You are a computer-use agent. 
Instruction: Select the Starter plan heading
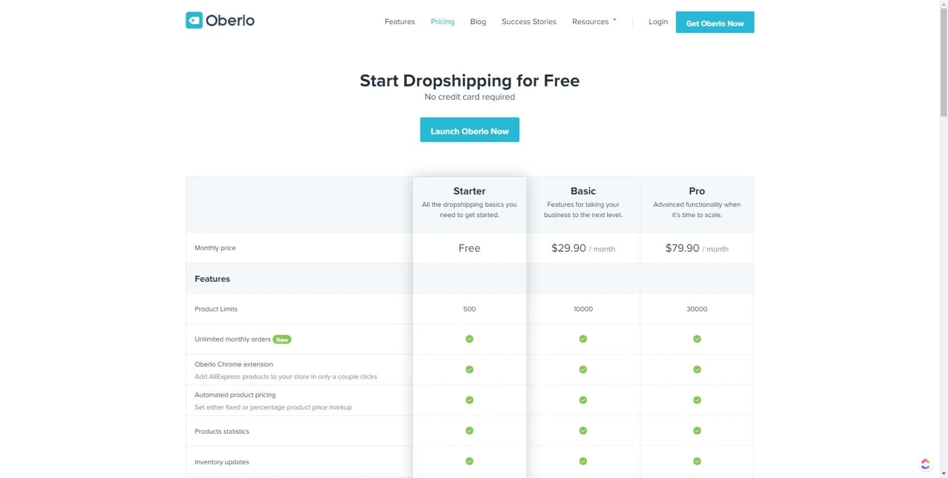470,191
